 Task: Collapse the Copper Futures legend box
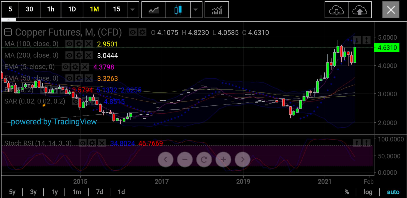point(8,32)
